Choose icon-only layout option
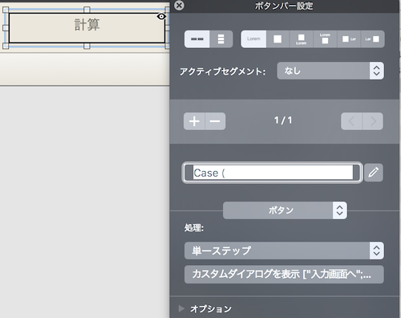 tap(277, 39)
